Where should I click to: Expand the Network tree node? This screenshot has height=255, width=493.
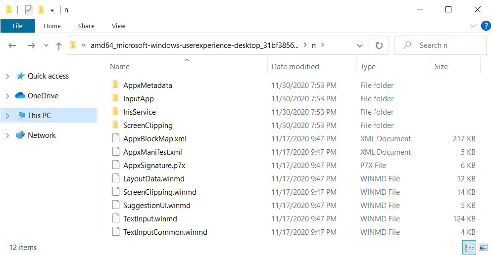tap(7, 136)
